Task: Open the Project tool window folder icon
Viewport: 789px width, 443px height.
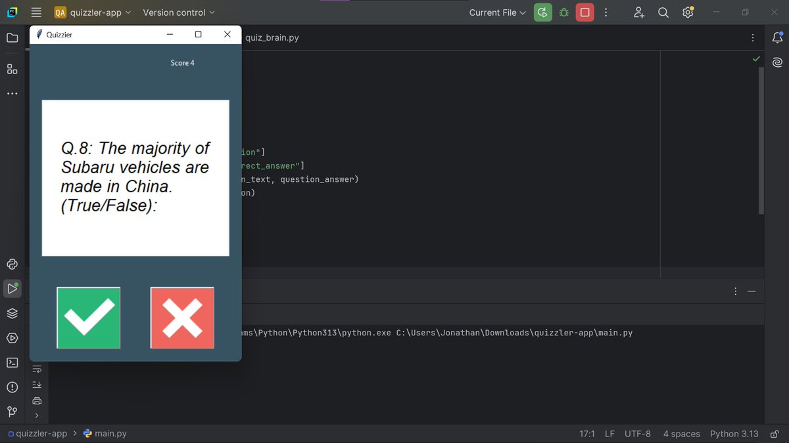Action: pos(12,38)
